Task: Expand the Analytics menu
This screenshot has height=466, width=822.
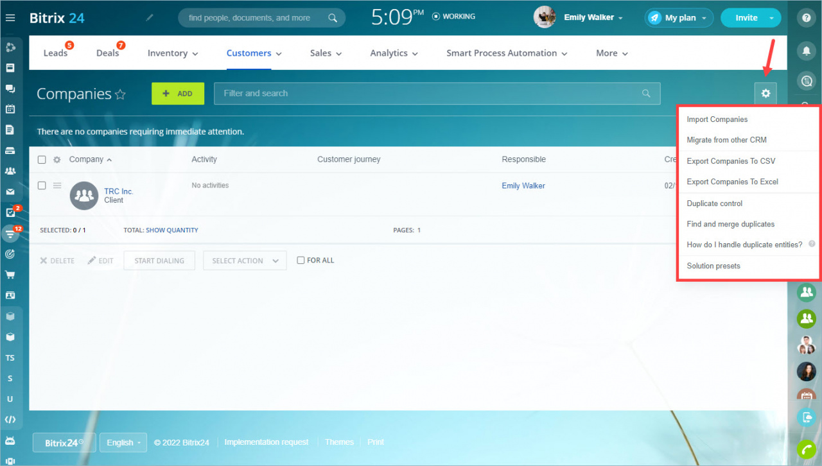Action: click(394, 53)
